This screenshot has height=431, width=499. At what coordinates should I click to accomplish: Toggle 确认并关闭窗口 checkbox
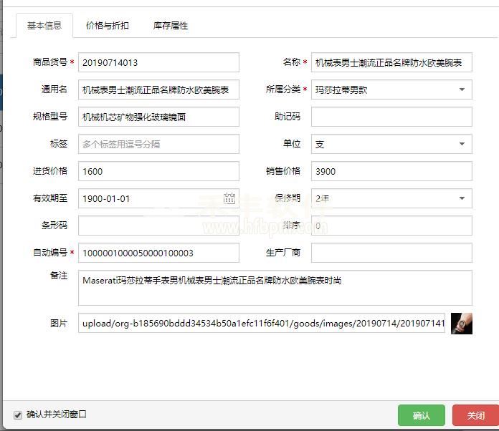tap(18, 415)
